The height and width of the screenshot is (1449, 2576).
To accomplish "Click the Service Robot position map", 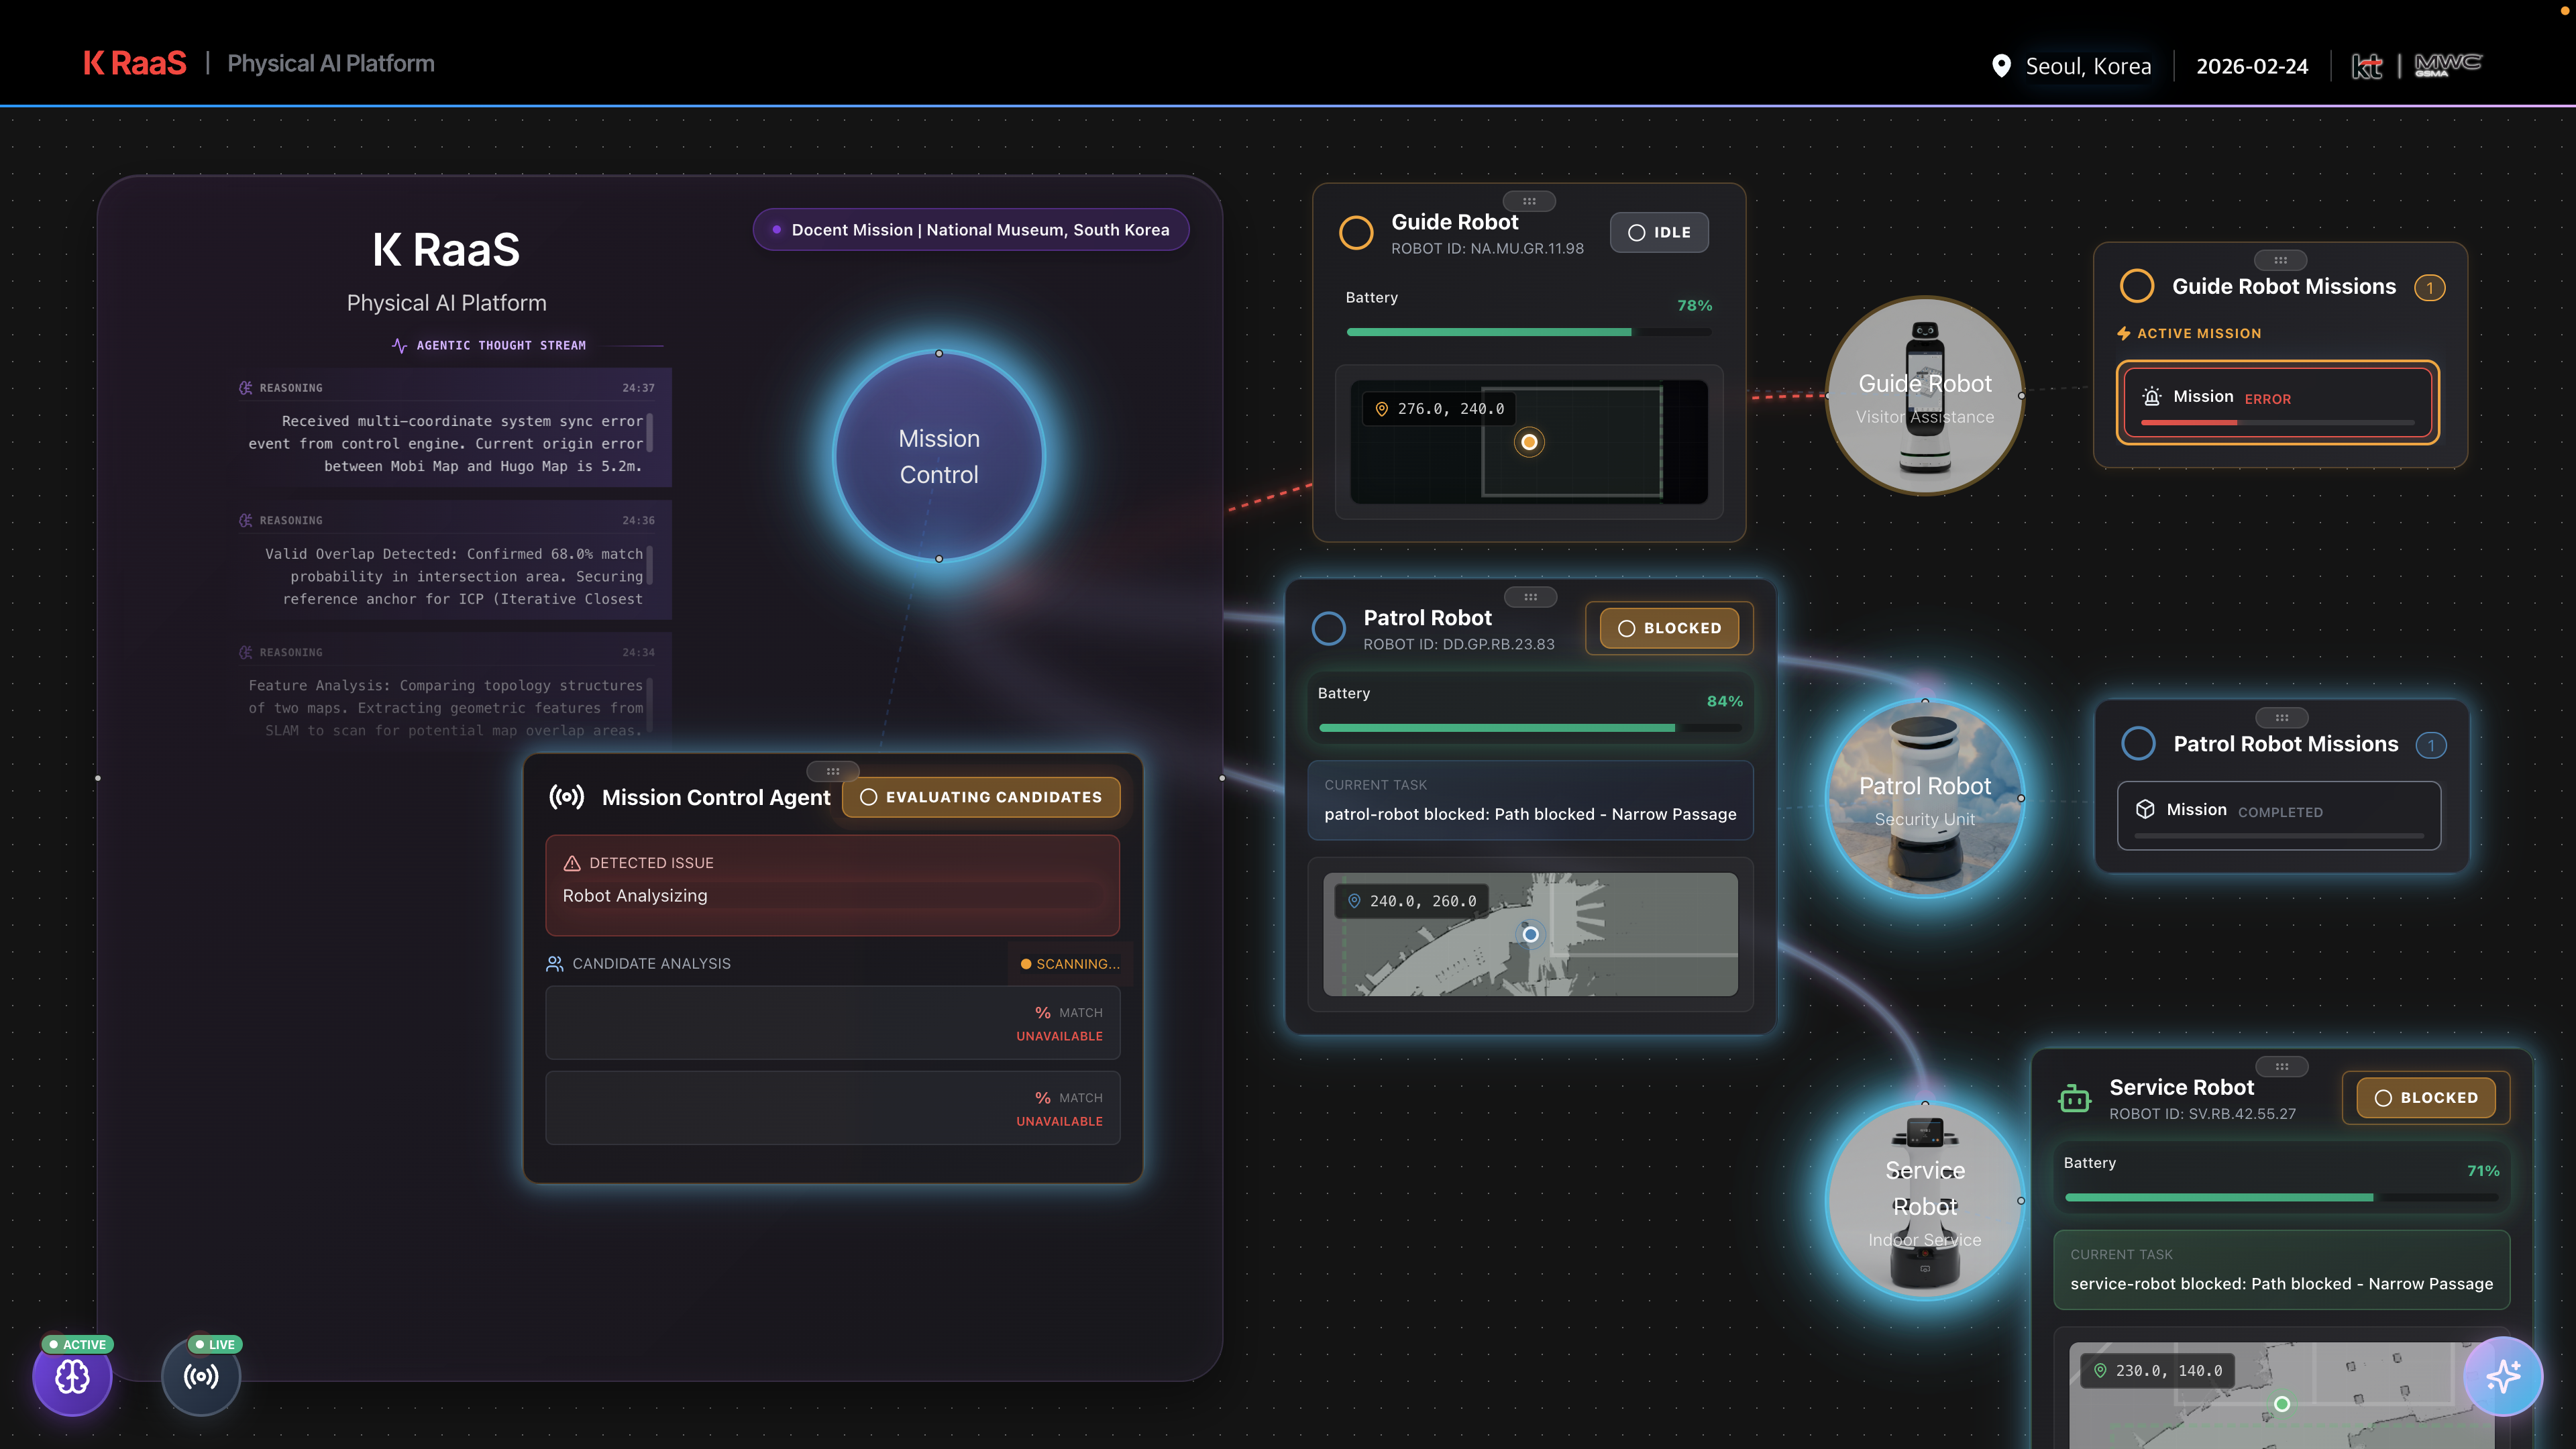I will click(x=2281, y=1395).
